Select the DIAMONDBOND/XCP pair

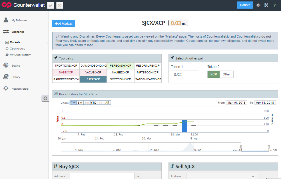click(x=93, y=65)
